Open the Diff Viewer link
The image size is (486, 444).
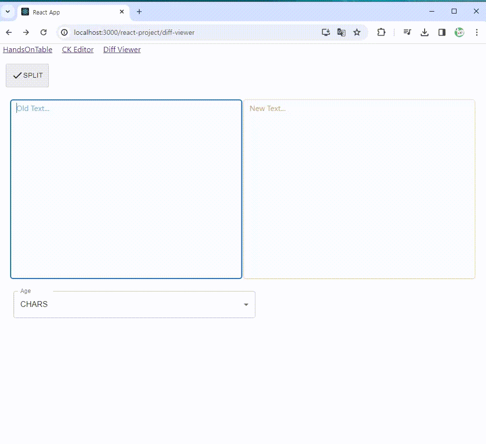(122, 50)
